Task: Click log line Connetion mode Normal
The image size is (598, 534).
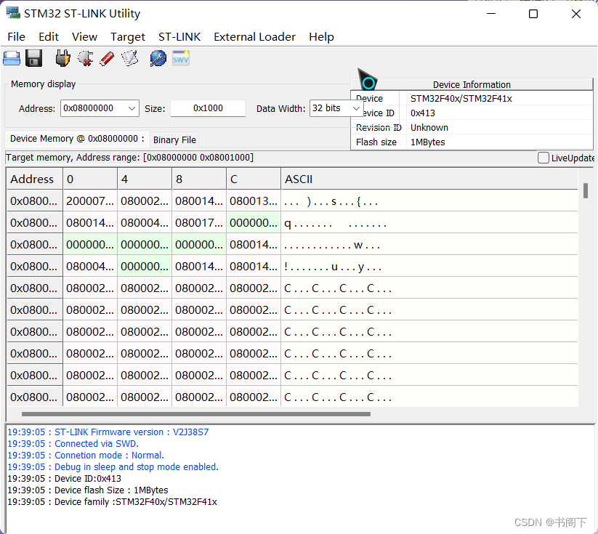Action: pos(86,456)
